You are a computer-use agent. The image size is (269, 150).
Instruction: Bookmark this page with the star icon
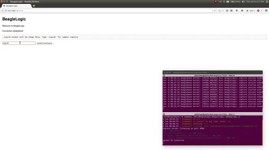click(x=227, y=10)
